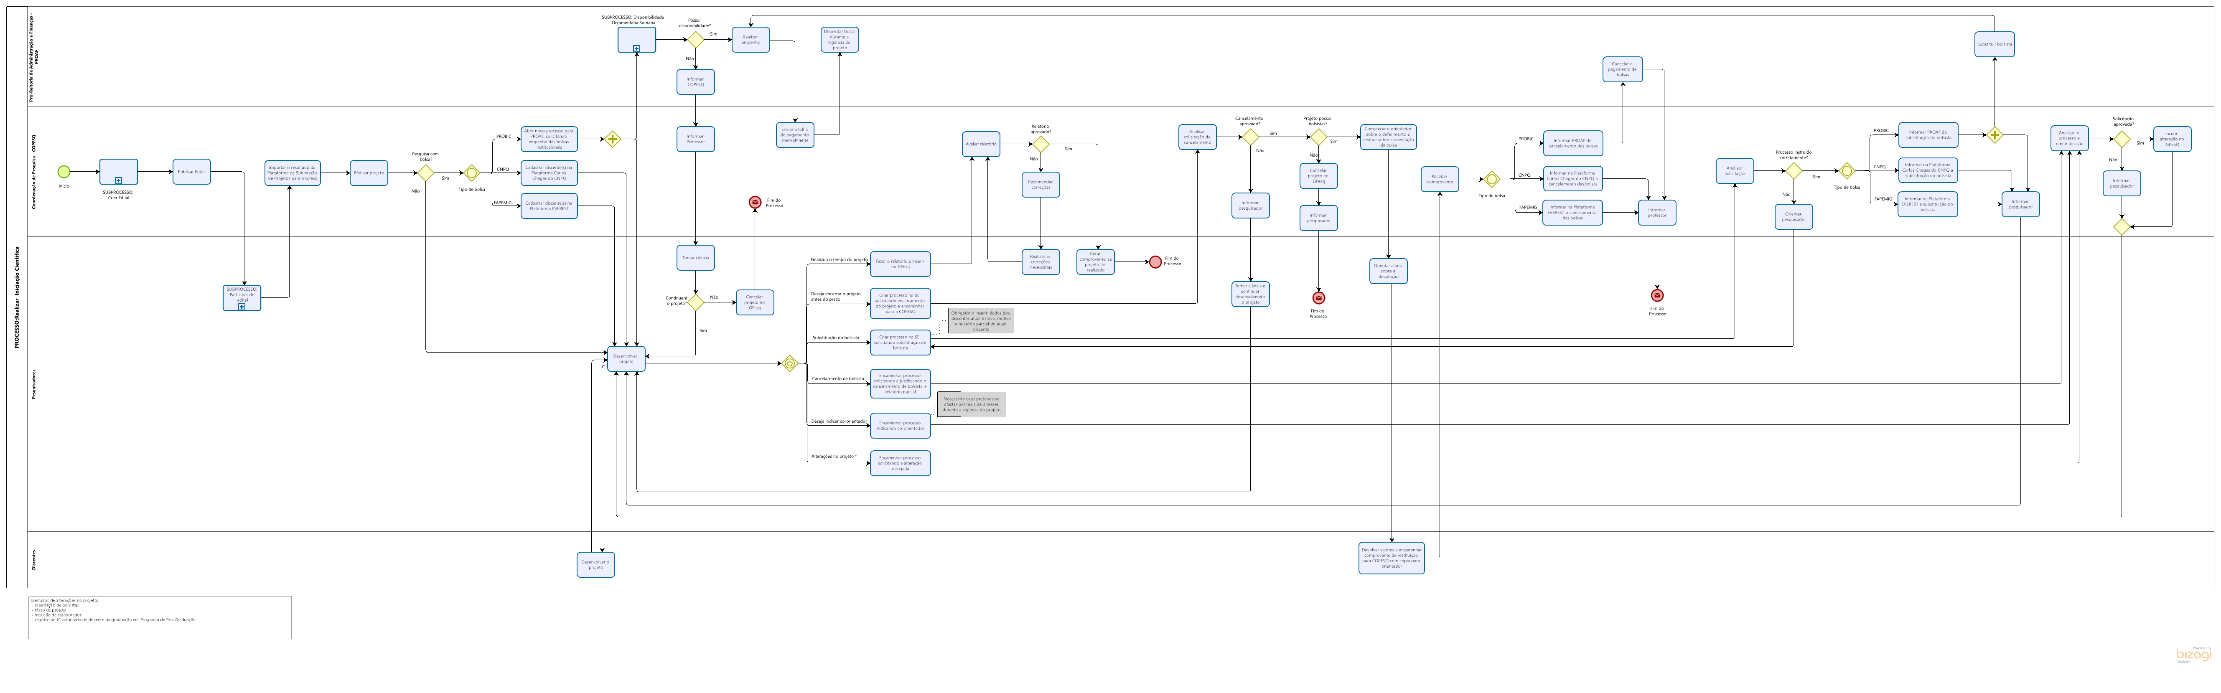
Task: Click the green Início start event
Action: tap(64, 172)
